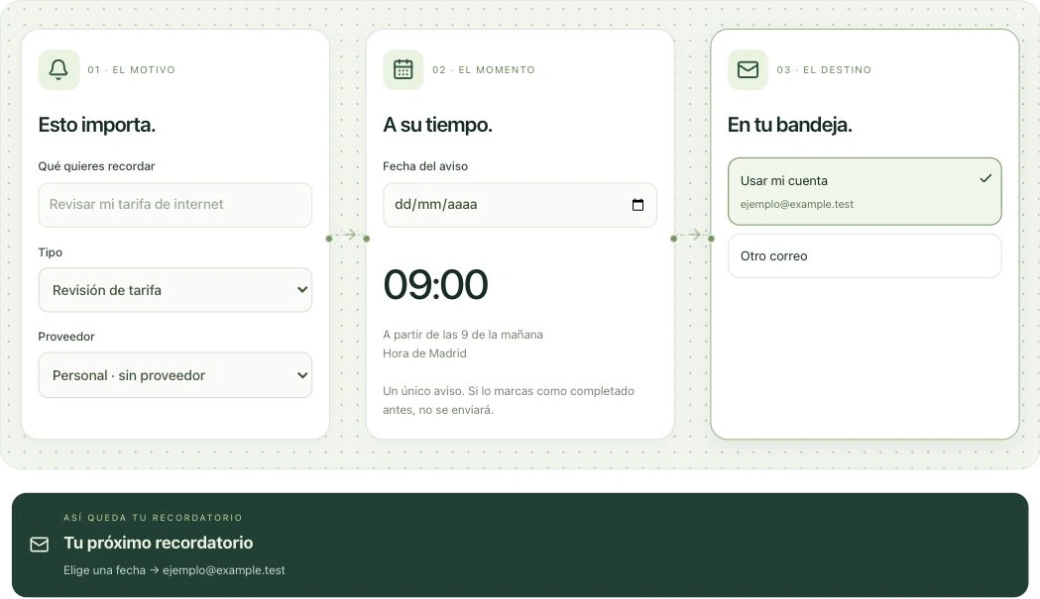This screenshot has height=599, width=1040.
Task: Click the ASÍ QUEDA TU RECORDATORIO caption
Action: tap(154, 518)
